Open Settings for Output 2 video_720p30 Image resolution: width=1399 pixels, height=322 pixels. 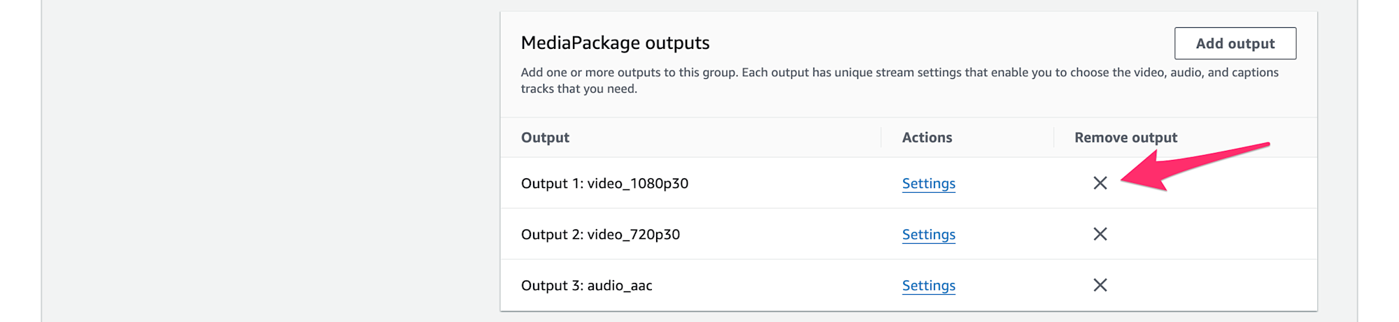928,234
